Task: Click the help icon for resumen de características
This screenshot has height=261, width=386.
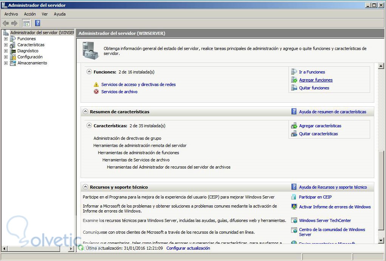Action: [x=294, y=111]
